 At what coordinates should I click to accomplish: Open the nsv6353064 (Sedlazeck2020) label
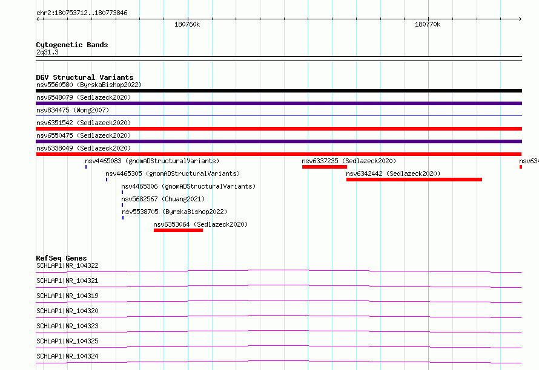click(200, 224)
